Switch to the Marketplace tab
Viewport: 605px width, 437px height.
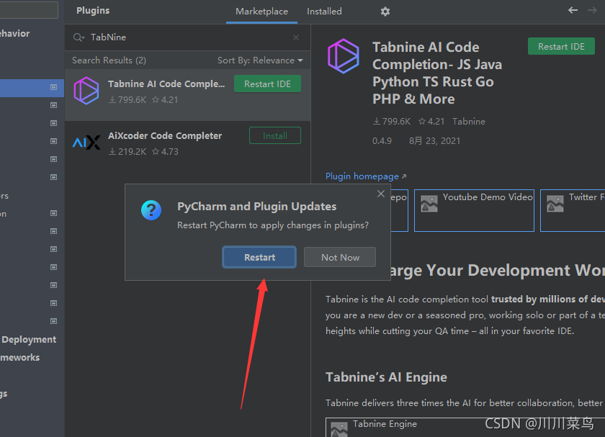[x=261, y=12]
